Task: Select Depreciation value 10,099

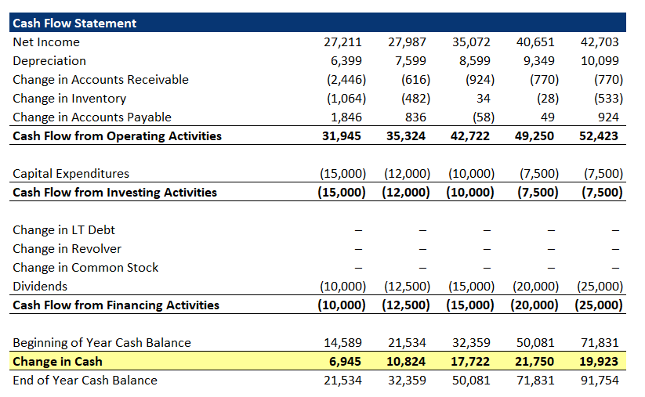Action: pos(600,61)
